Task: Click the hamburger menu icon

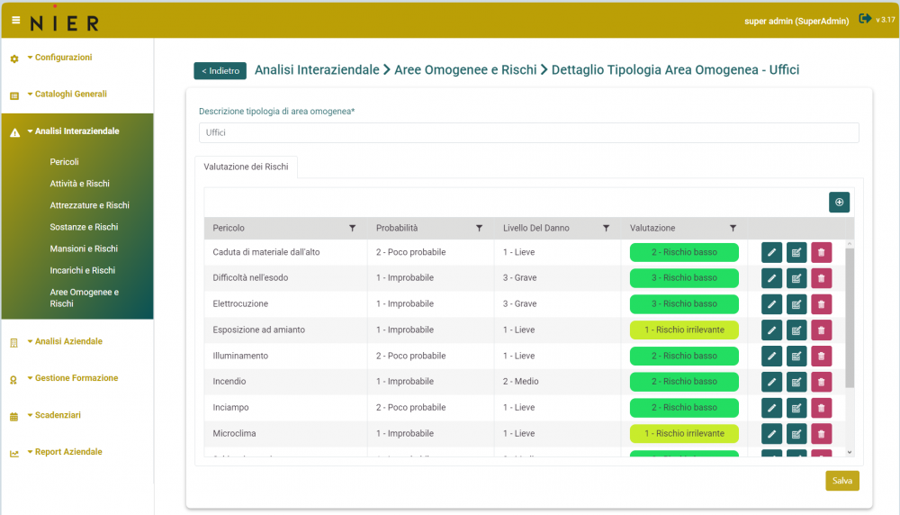Action: [x=15, y=20]
